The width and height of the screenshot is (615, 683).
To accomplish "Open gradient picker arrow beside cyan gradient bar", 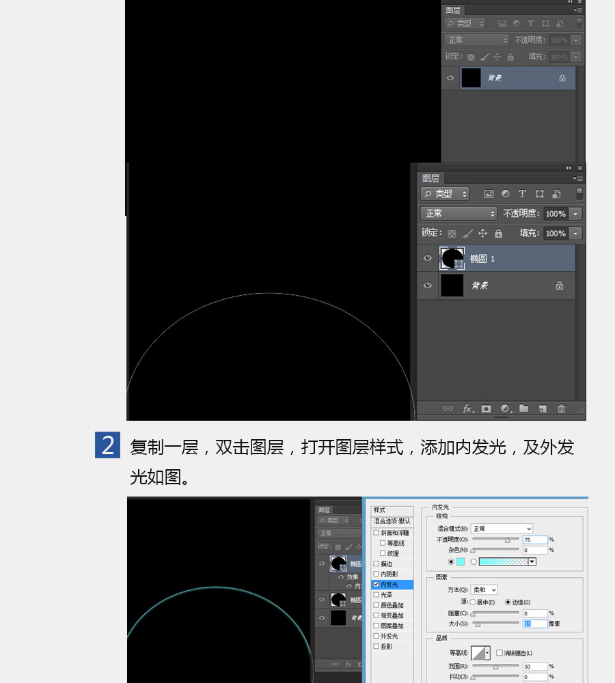I will (532, 562).
